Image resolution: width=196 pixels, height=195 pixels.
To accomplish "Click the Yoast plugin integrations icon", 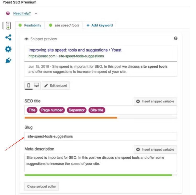I will (8, 61).
